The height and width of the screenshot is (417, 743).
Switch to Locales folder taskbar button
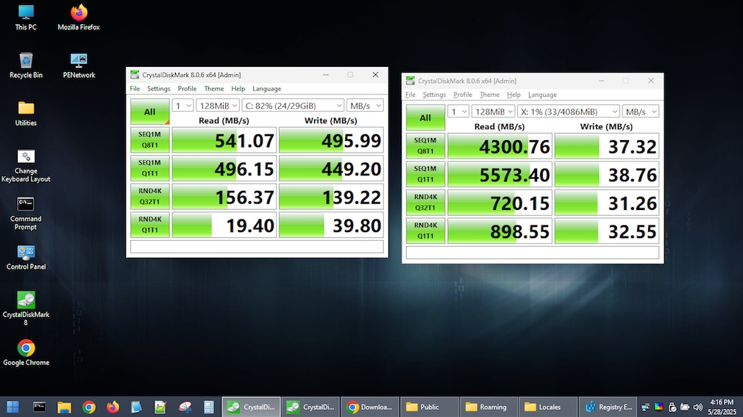(549, 407)
